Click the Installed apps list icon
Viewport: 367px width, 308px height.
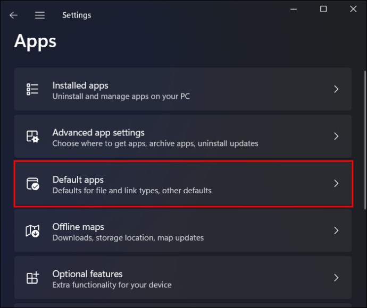32,89
